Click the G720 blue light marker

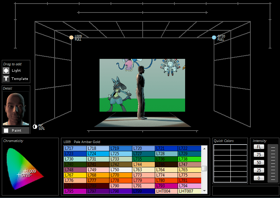[x=214, y=37]
